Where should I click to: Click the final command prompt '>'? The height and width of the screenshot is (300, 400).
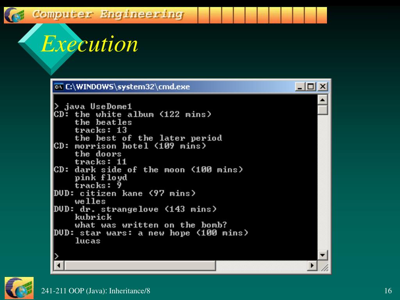point(56,256)
